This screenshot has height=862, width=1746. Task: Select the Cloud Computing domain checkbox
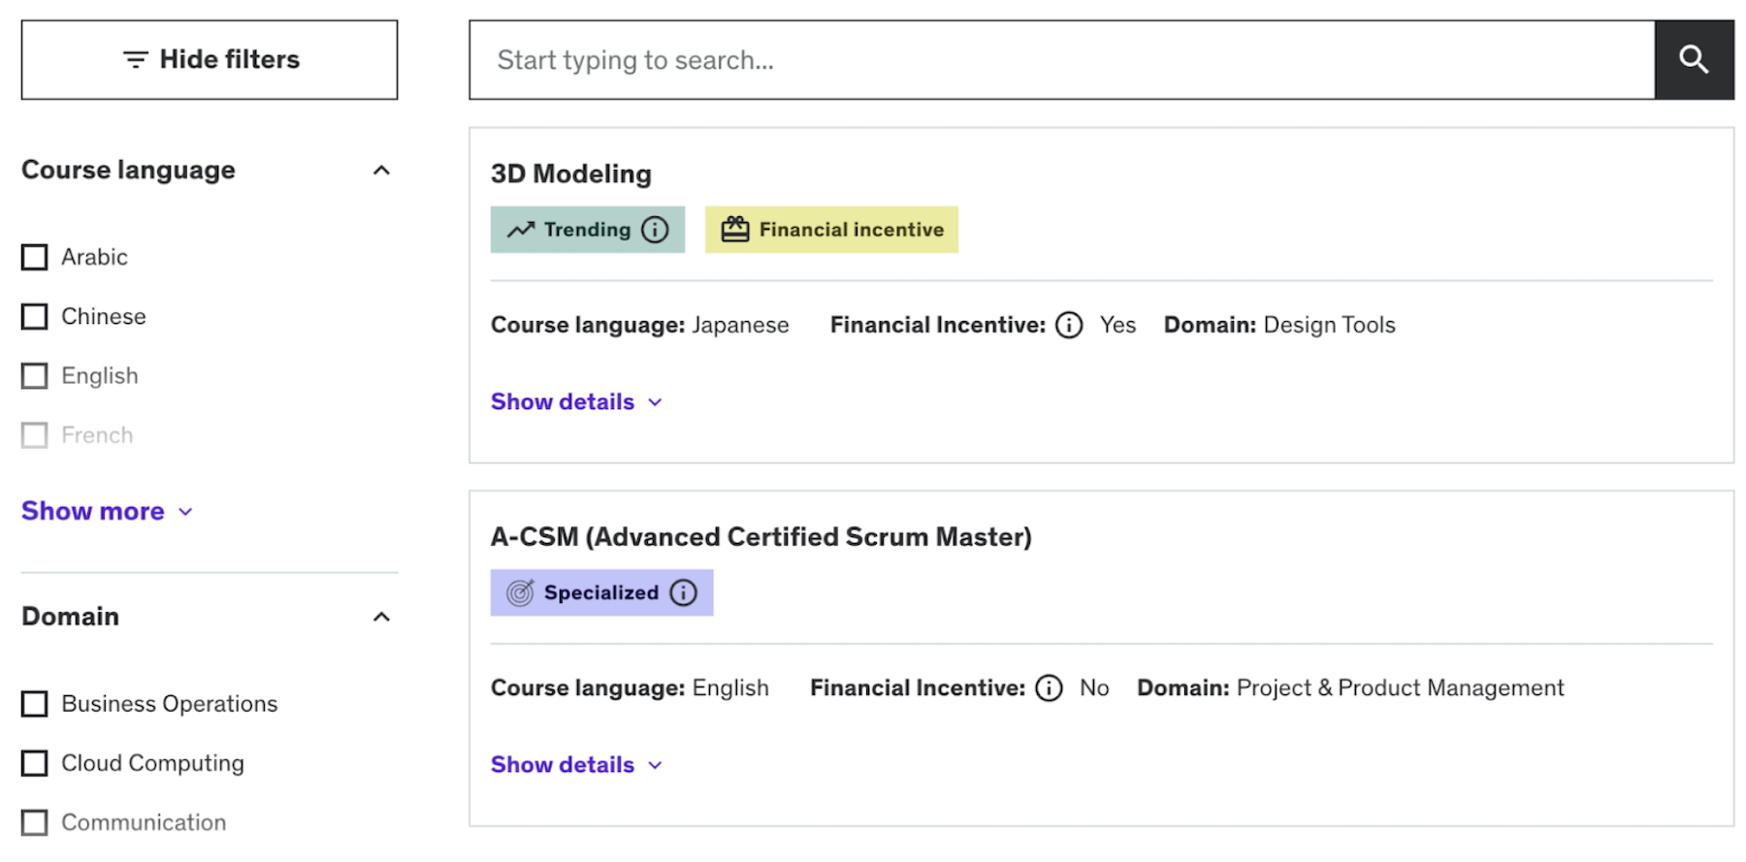(x=35, y=763)
